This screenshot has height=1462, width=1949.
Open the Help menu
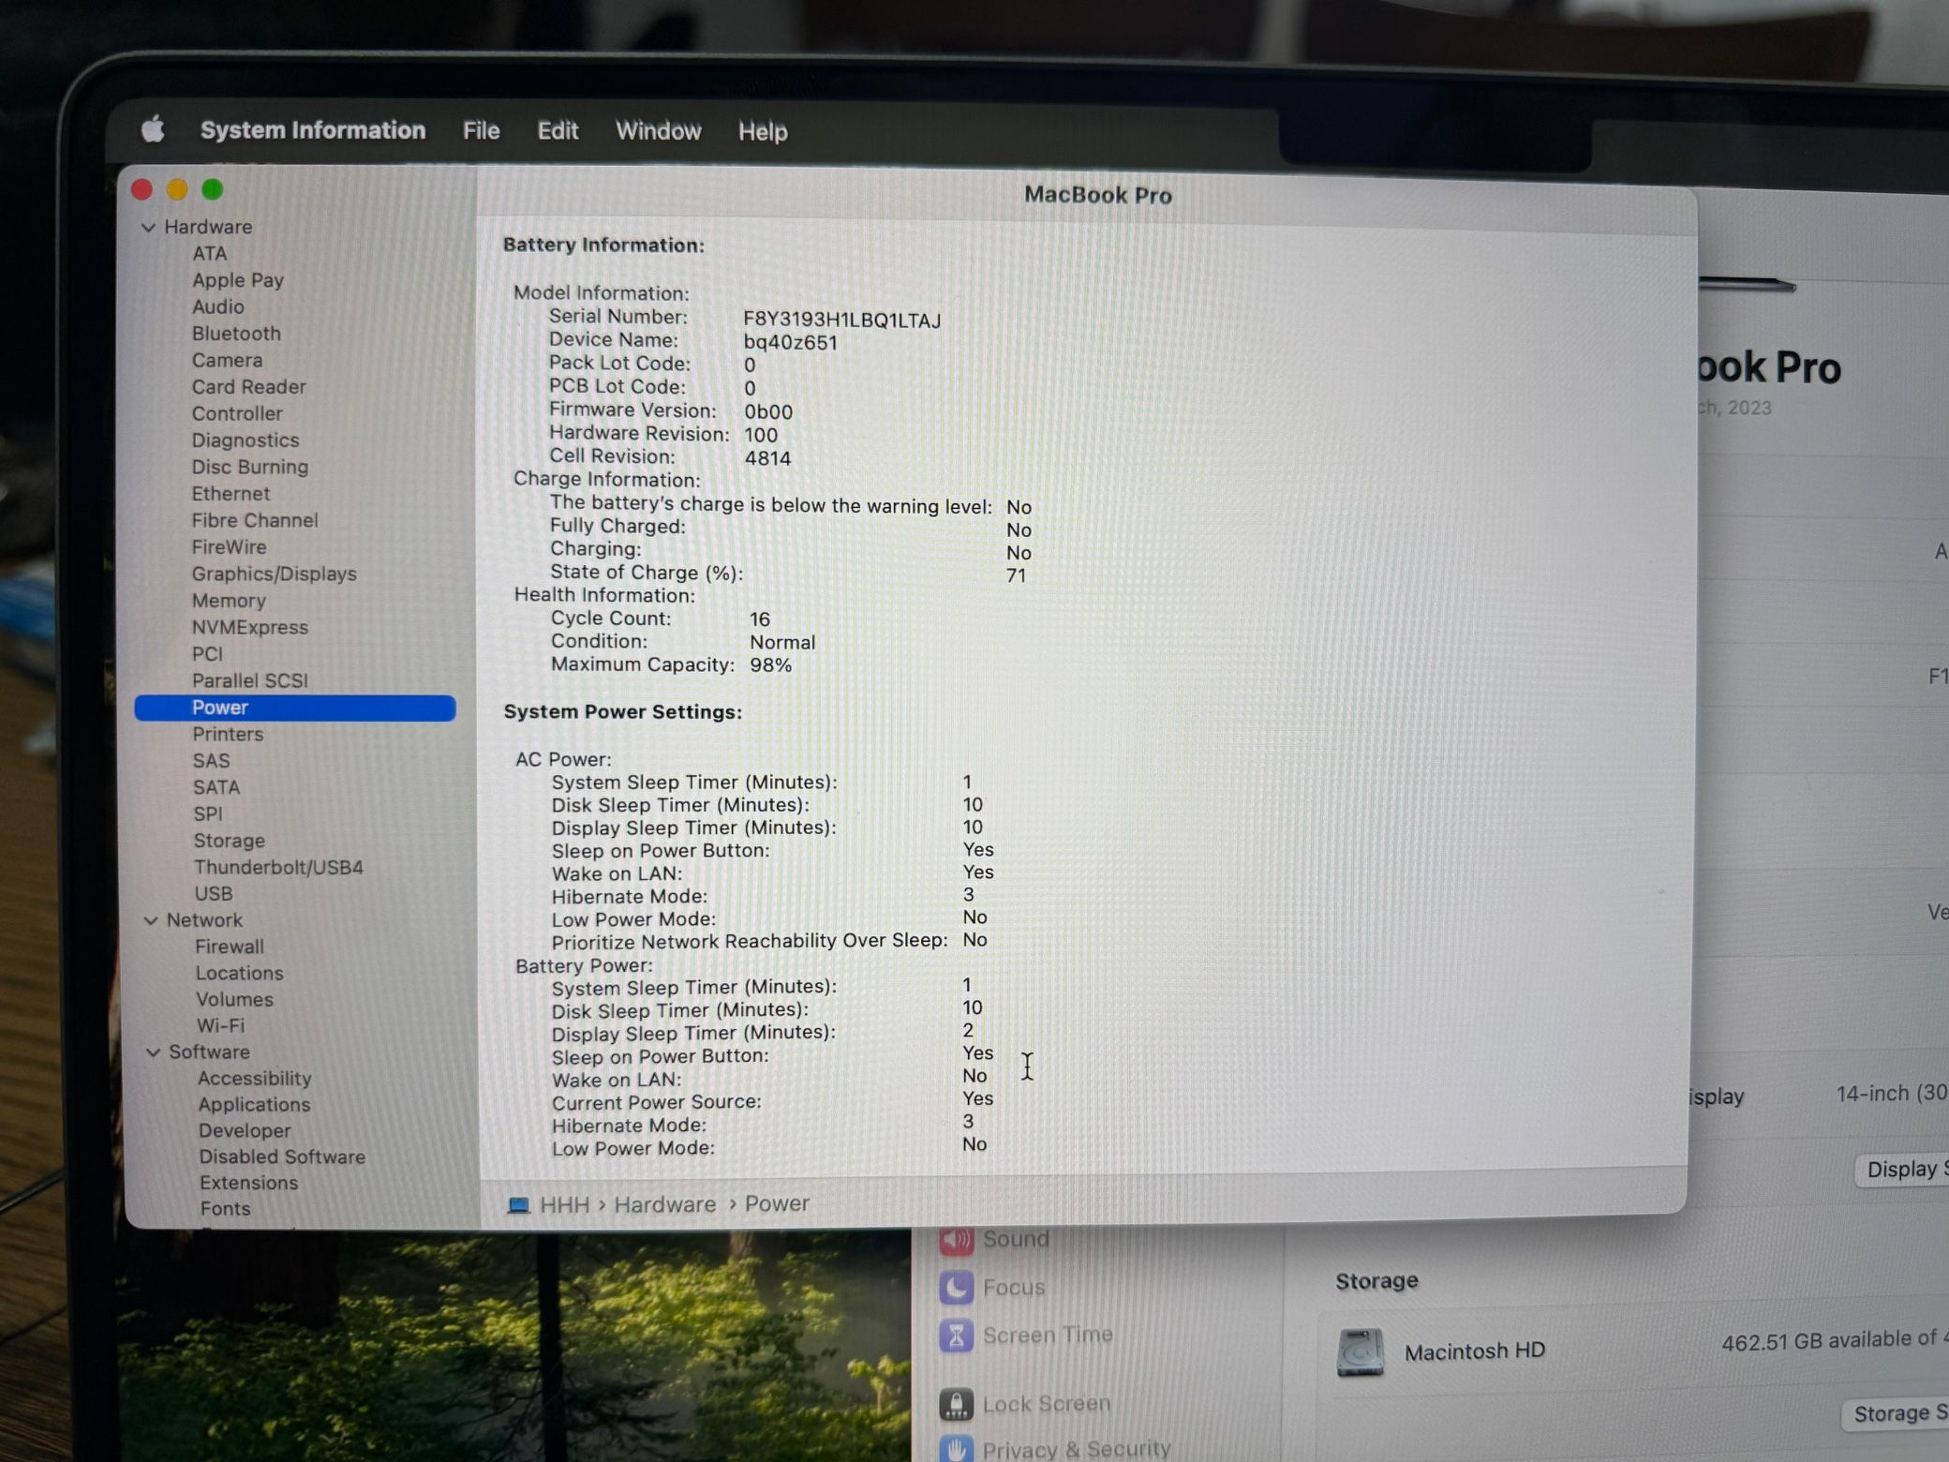763,131
